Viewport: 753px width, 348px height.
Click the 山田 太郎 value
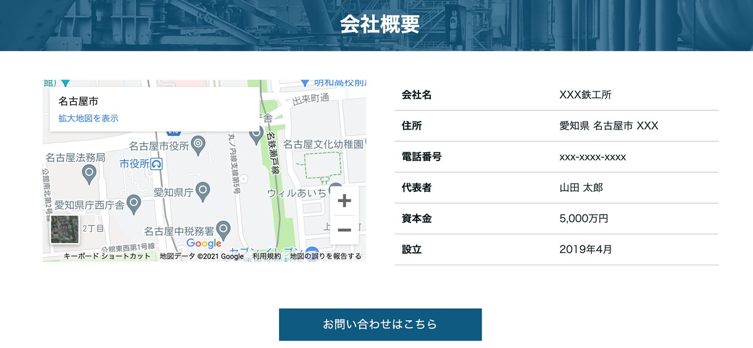pyautogui.click(x=581, y=188)
